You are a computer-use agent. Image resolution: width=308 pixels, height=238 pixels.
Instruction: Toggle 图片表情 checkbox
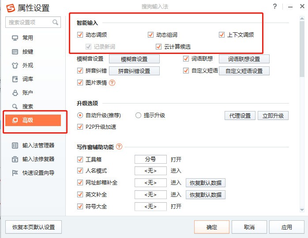click(x=80, y=82)
